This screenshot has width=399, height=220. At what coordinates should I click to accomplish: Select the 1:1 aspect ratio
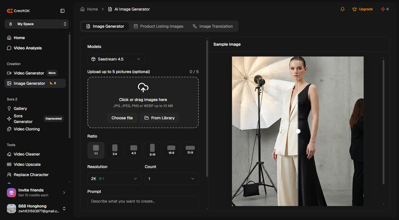tap(96, 150)
